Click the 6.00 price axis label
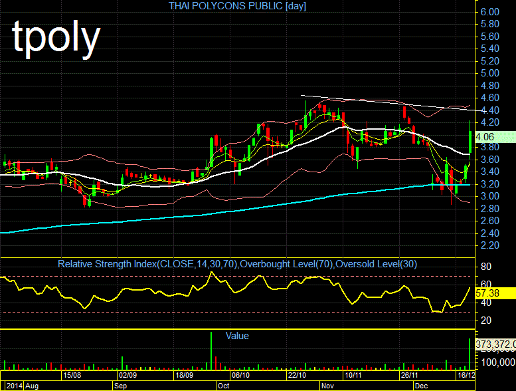Image resolution: width=516 pixels, height=391 pixels. (489, 12)
